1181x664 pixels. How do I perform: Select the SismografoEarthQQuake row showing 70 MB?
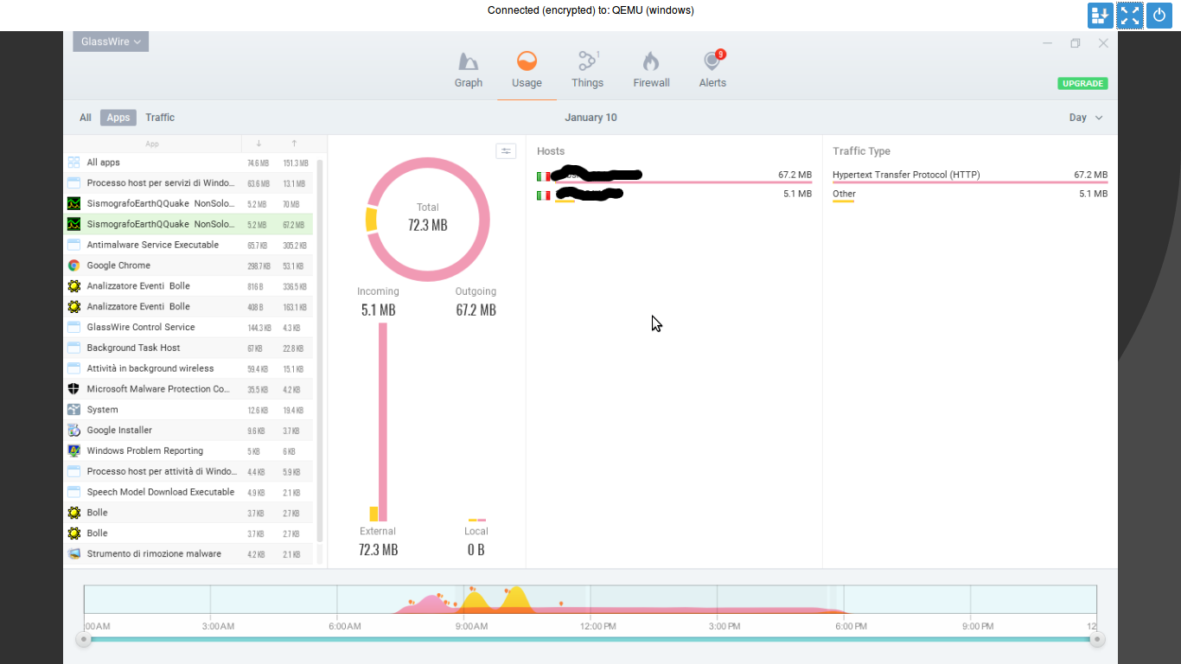coord(188,204)
